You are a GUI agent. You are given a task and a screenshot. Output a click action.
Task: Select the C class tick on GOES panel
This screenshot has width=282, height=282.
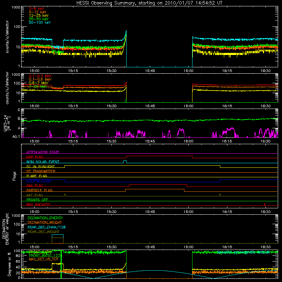[19, 110]
